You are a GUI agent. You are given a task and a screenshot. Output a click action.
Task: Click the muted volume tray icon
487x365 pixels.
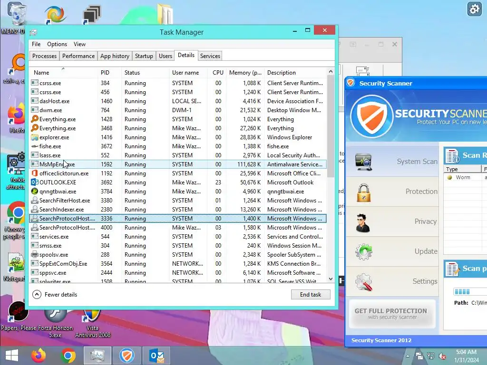pos(442,356)
